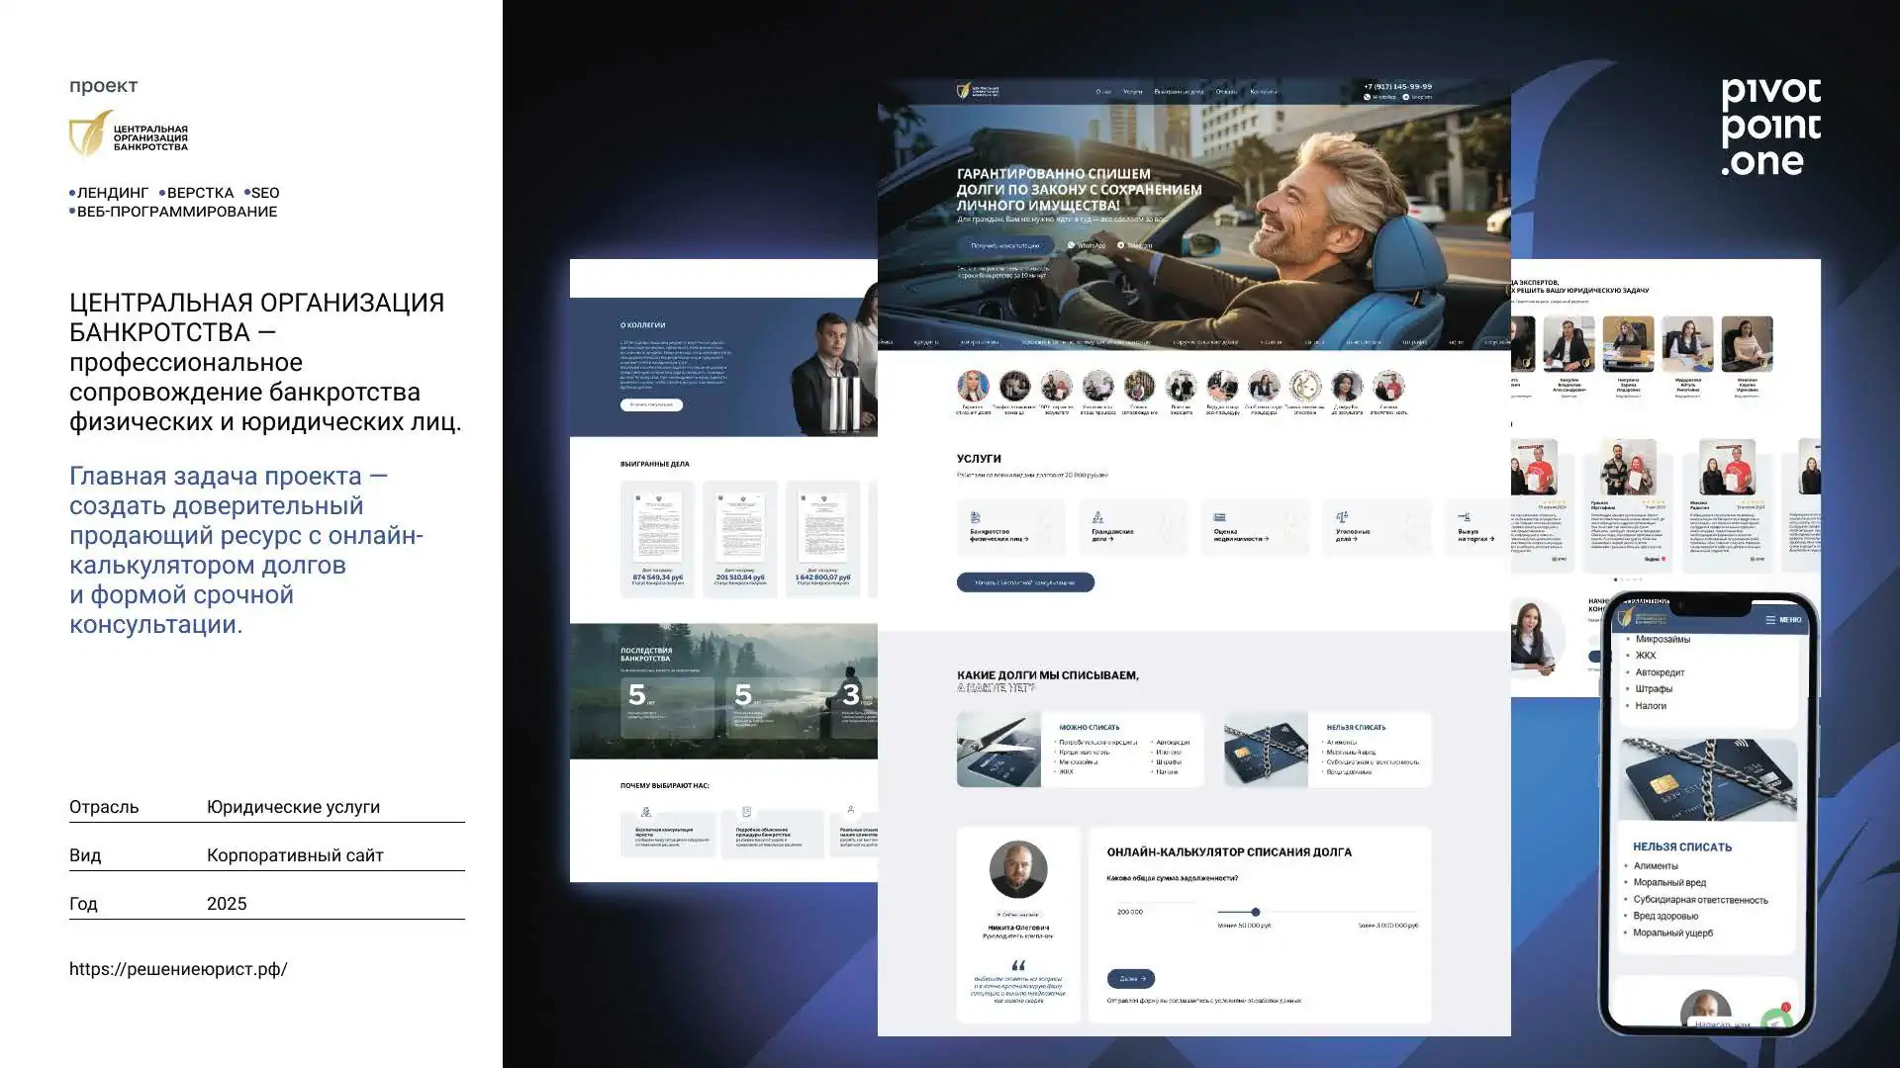
Task: Click the Гражданские дела service icon
Action: [1097, 517]
